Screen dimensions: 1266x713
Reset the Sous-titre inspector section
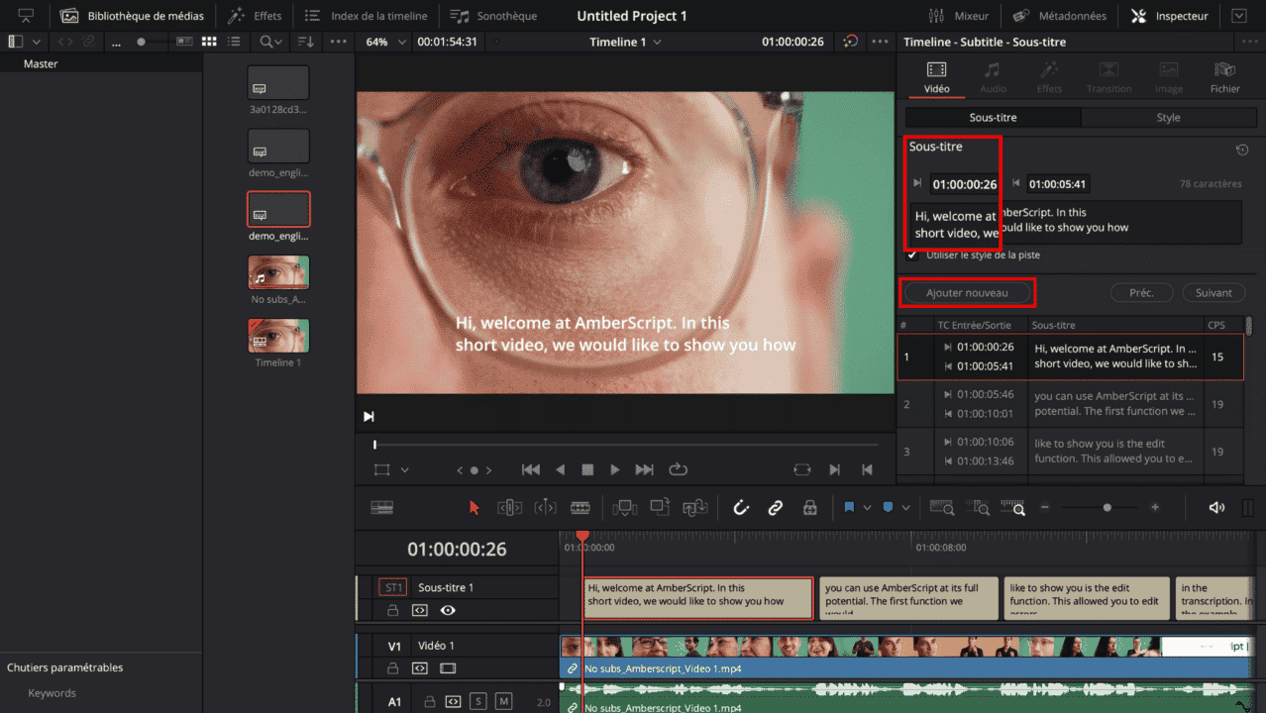point(1242,150)
